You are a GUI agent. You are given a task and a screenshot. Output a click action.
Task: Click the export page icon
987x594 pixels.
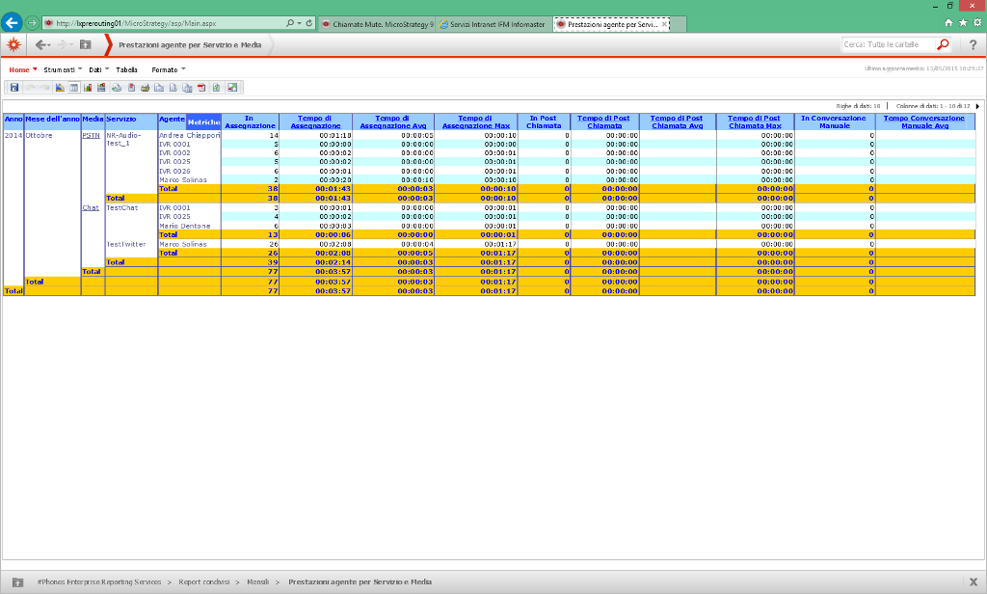tap(173, 88)
